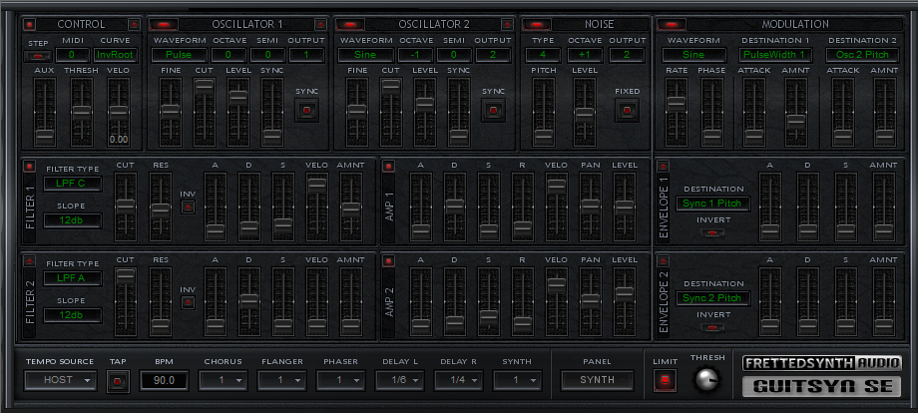The width and height of the screenshot is (918, 413).
Task: Click the Modulation WAVEFORM Sine field
Action: [x=694, y=55]
